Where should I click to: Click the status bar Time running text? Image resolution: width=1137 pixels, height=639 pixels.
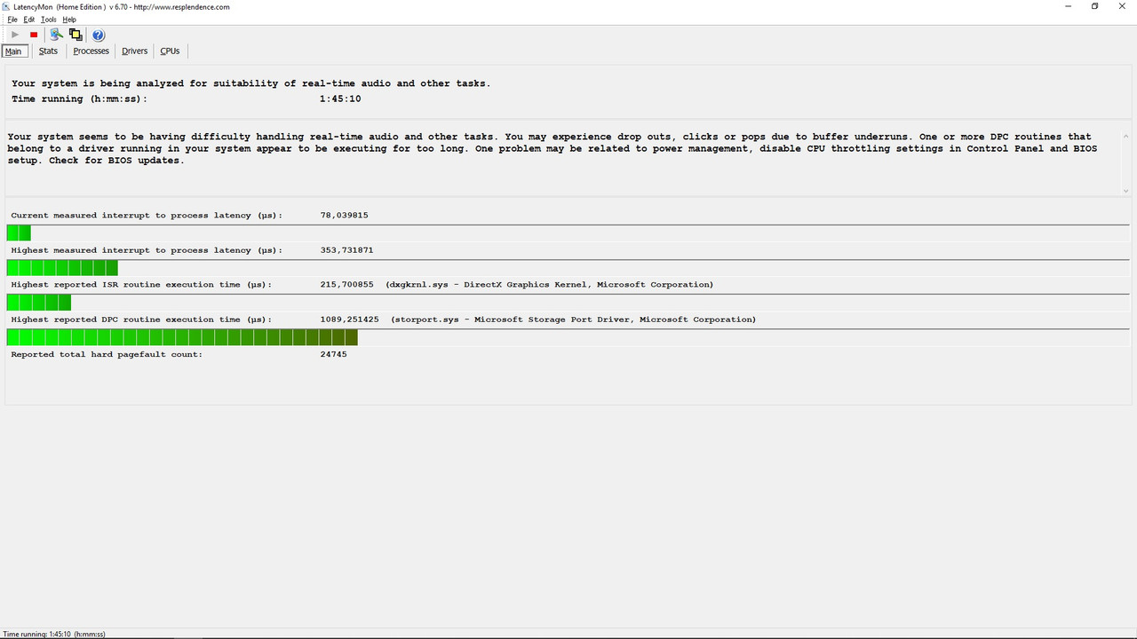tap(54, 634)
